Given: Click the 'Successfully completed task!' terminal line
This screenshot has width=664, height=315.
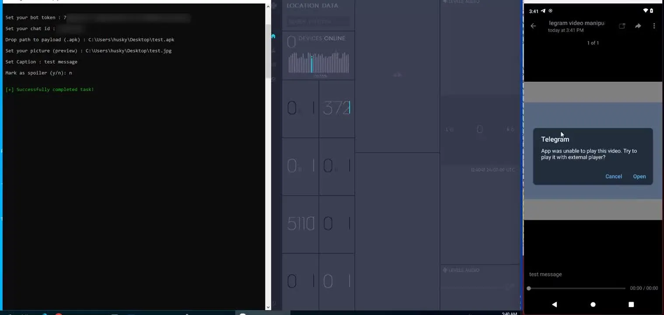Looking at the screenshot, I should click(x=49, y=90).
